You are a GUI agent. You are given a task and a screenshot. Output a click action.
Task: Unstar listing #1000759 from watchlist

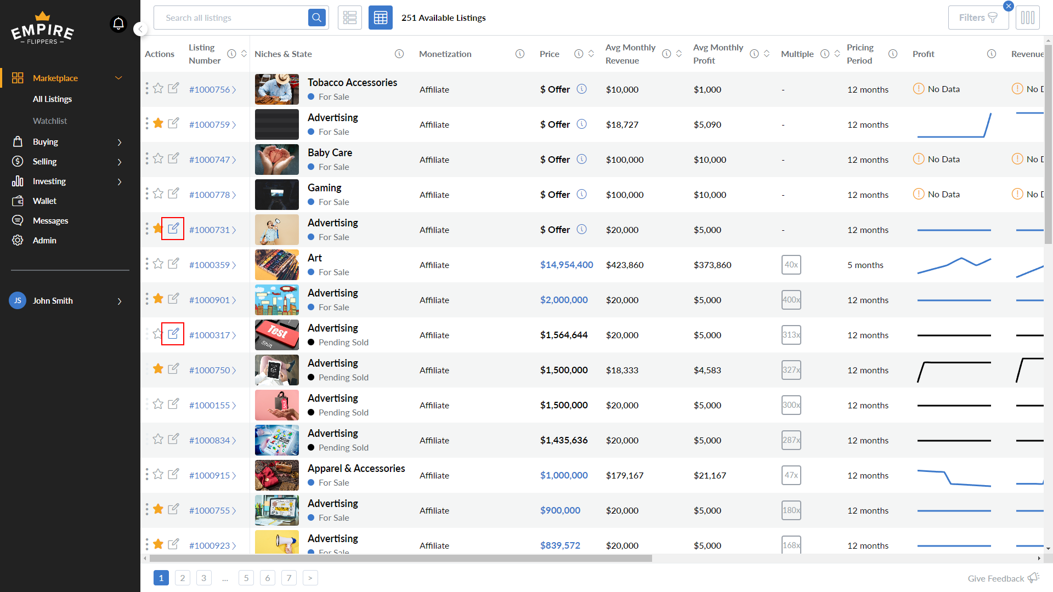(158, 123)
